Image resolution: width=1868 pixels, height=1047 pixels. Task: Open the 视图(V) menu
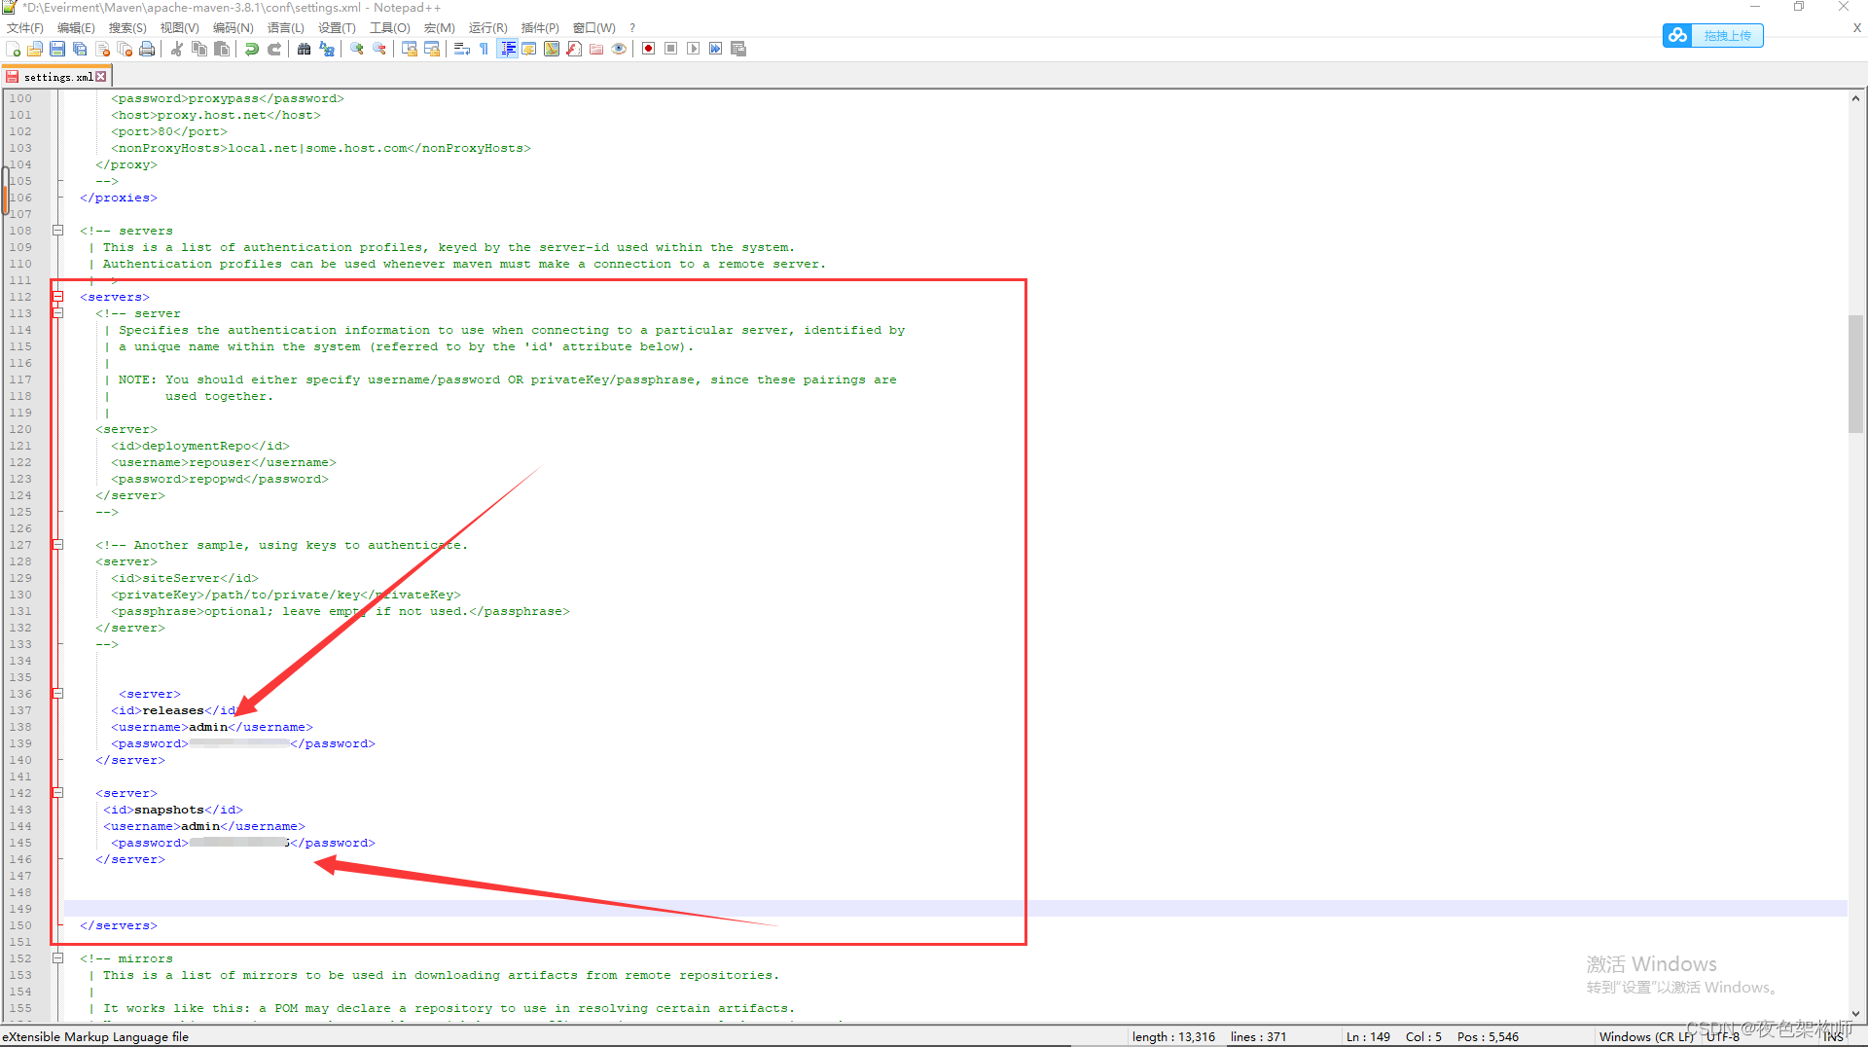click(x=180, y=28)
